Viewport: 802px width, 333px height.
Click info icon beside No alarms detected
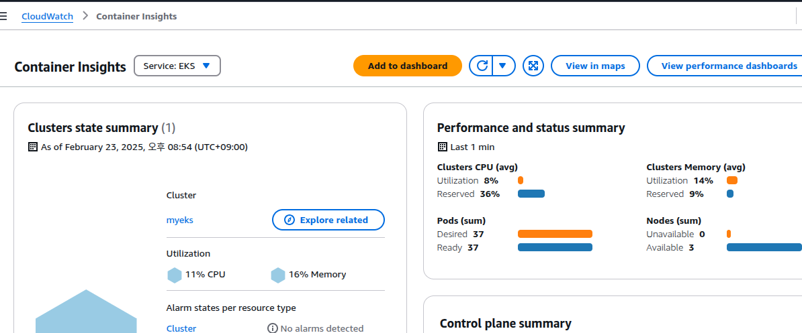[x=273, y=328]
